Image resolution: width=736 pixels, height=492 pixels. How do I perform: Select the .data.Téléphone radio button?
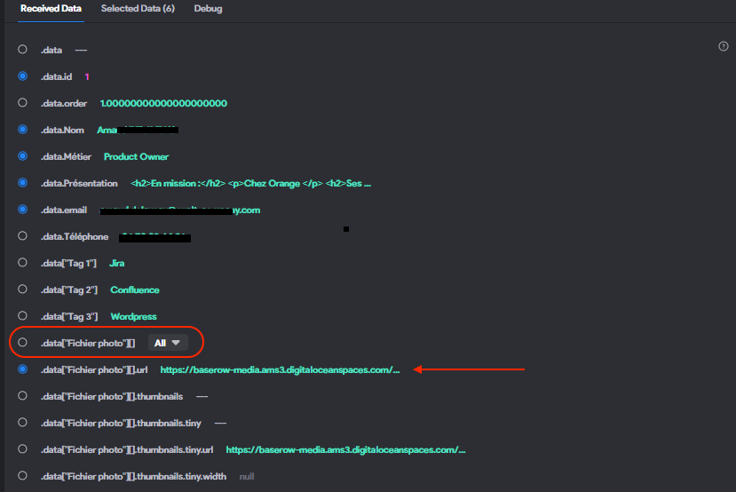tap(22, 236)
